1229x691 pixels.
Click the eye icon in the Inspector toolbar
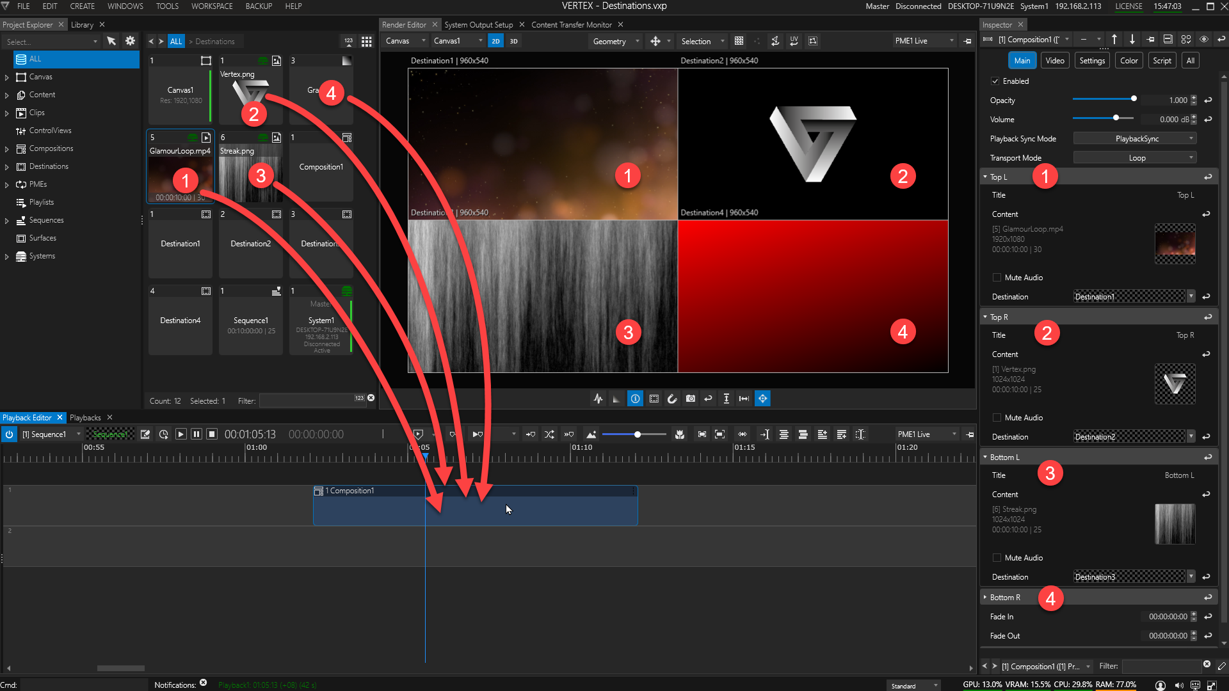[1204, 39]
